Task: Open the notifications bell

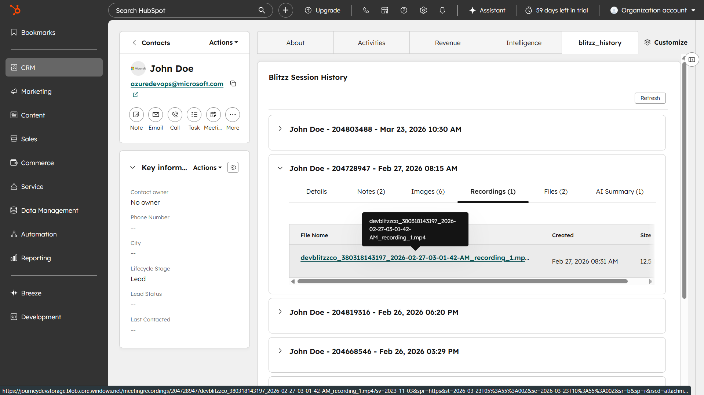Action: [442, 10]
